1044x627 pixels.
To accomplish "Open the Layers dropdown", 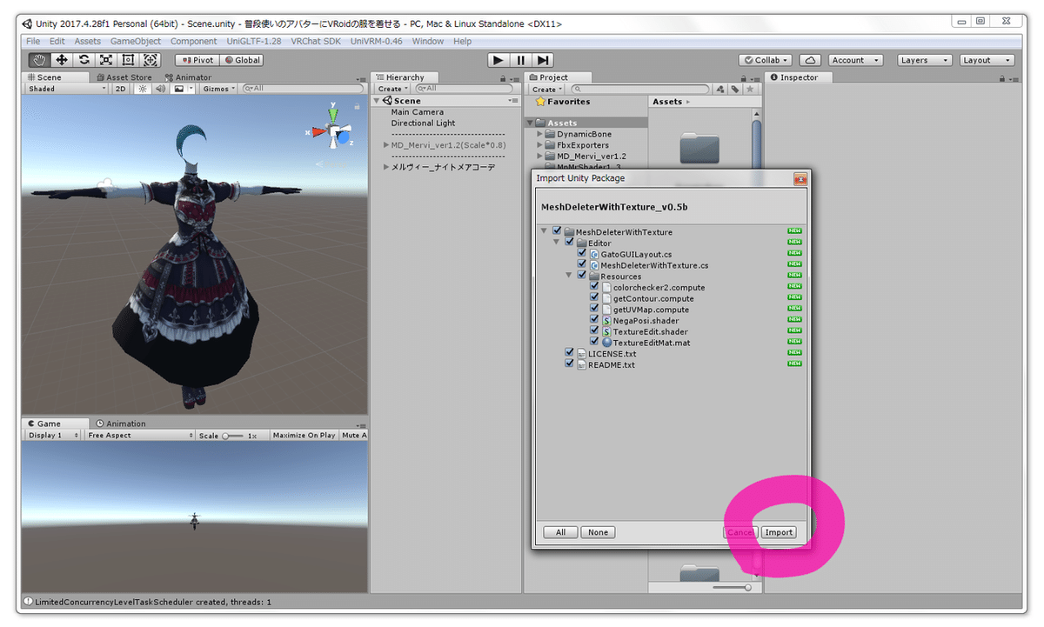I will pyautogui.click(x=925, y=60).
